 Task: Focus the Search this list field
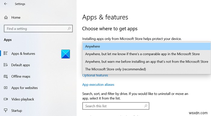click(x=116, y=106)
